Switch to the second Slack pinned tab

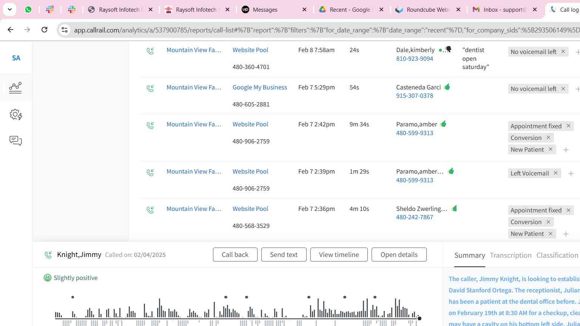72,9
